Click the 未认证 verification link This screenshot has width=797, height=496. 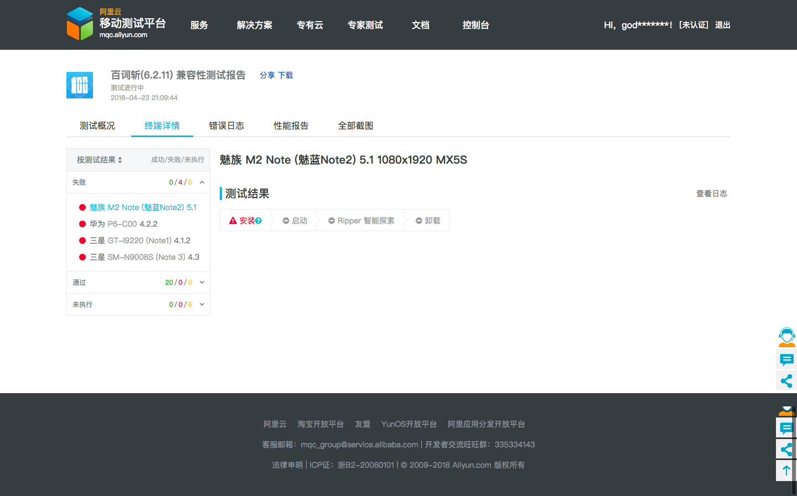pyautogui.click(x=694, y=25)
